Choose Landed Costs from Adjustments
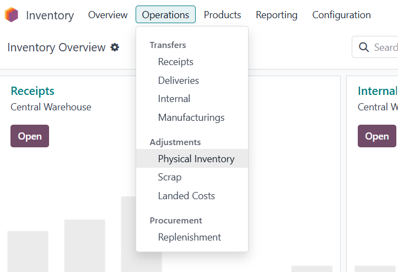The width and height of the screenshot is (398, 272). 186,196
